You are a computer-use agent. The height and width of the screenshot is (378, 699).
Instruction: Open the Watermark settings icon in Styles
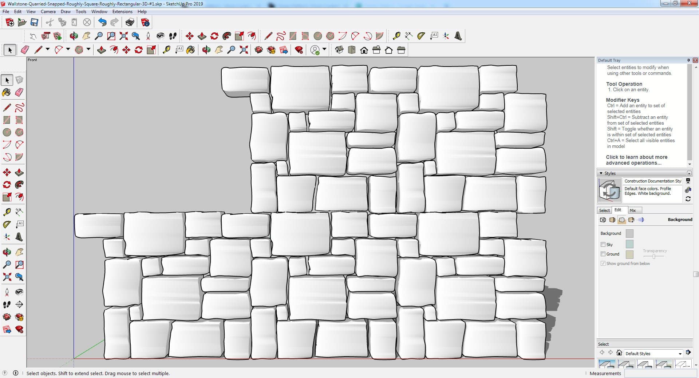631,220
